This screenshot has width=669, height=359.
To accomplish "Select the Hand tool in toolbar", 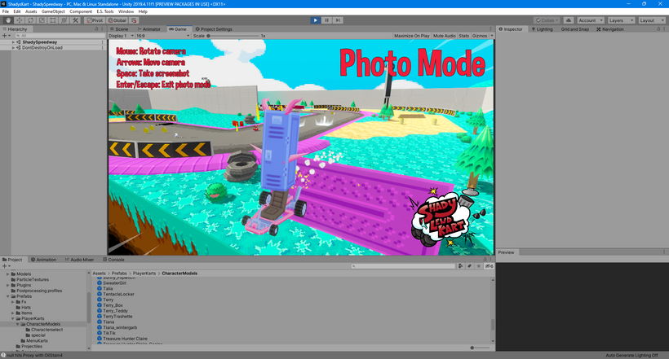I will [x=8, y=20].
